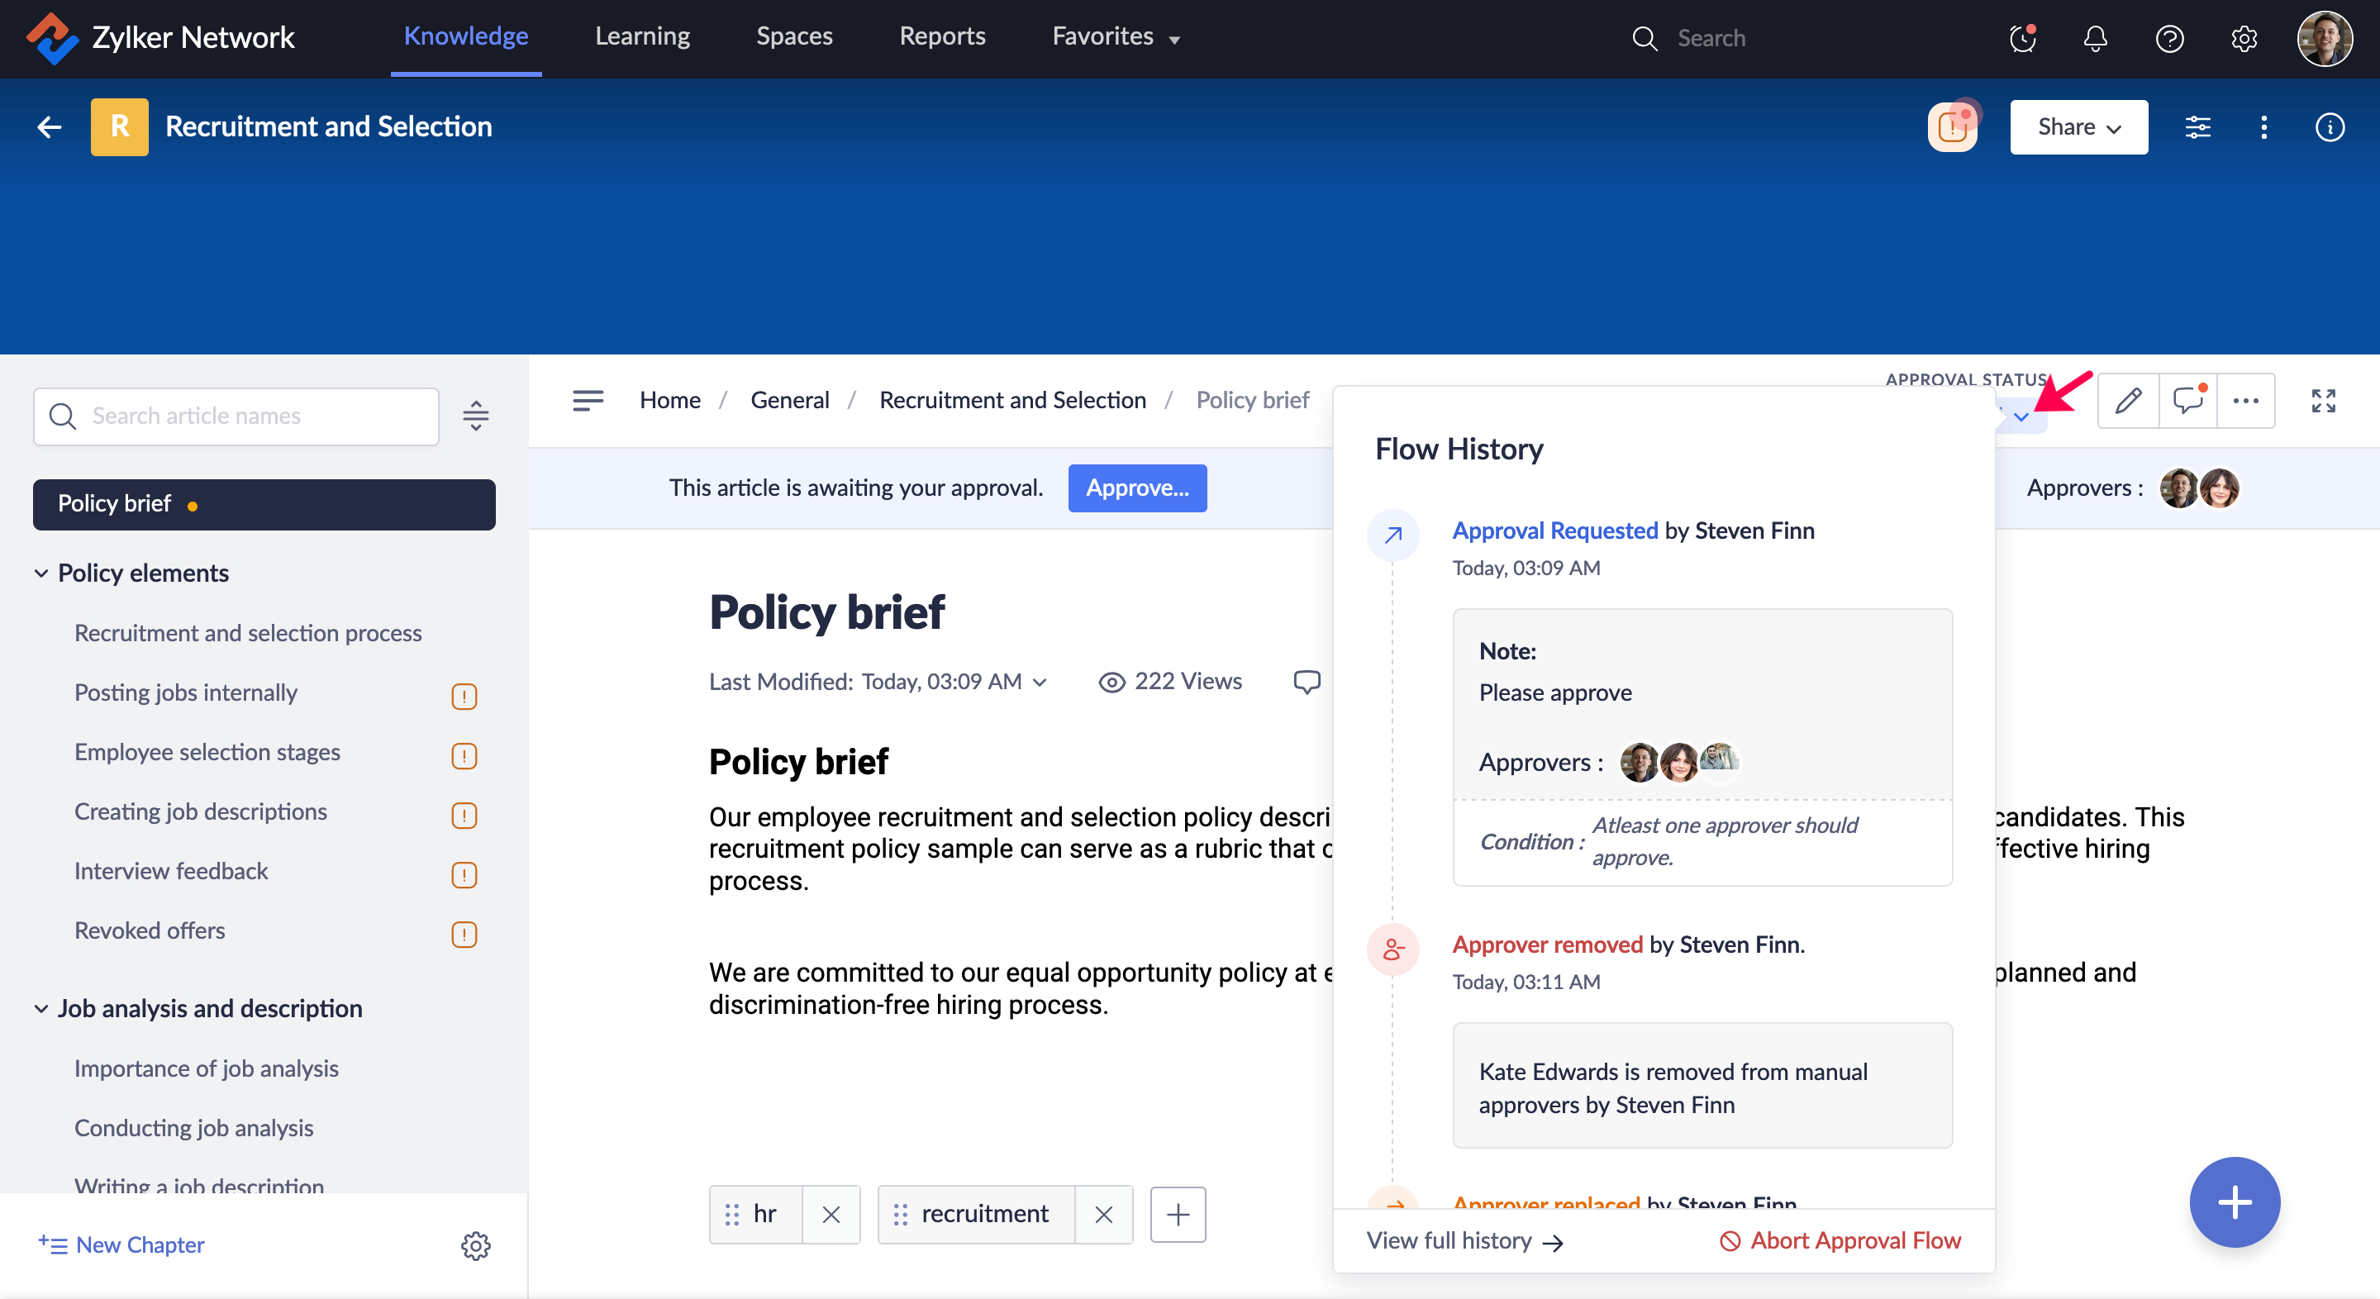Collapse Job analysis and description chapter

pyautogui.click(x=41, y=1008)
